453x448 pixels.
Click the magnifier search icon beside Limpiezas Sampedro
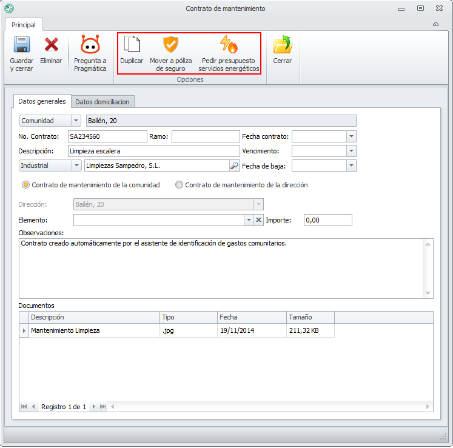[x=234, y=165]
